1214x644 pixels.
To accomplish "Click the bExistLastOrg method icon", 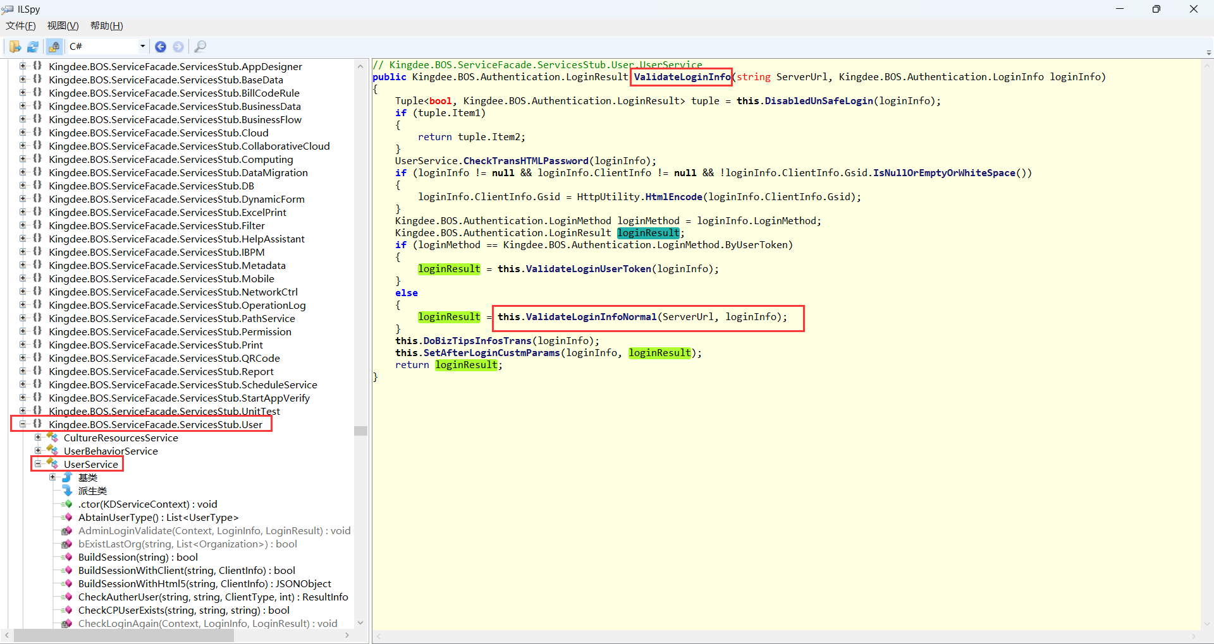I will coord(67,544).
